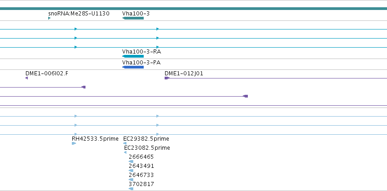This screenshot has width=387, height=191.
Task: Select feature 2643491 glyph
Action: (x=131, y=171)
